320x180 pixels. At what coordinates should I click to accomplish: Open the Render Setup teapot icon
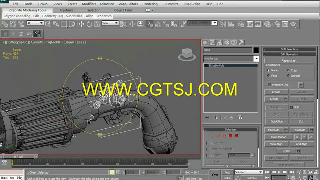tap(277, 24)
